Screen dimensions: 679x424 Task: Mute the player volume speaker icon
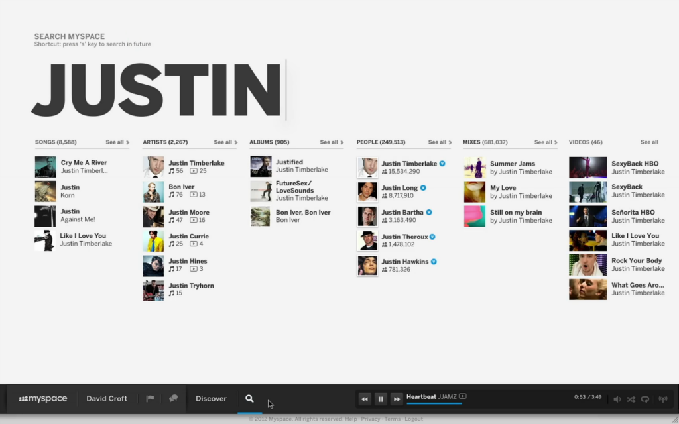point(617,399)
